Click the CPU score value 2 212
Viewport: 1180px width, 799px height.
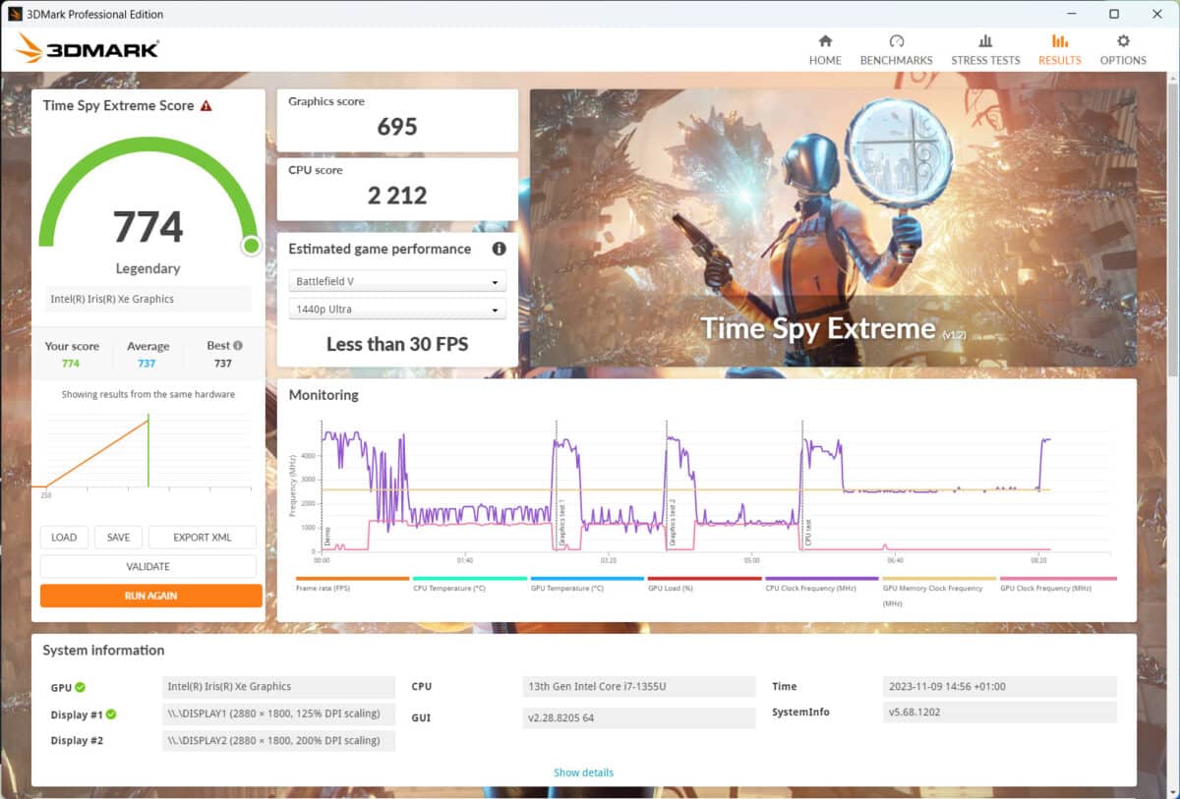pos(397,196)
